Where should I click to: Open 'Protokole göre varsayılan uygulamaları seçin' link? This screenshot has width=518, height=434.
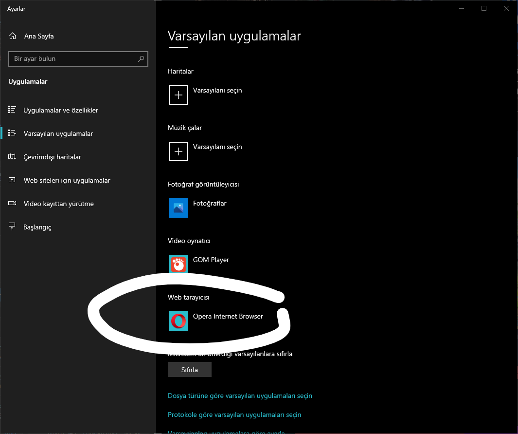[234, 415]
